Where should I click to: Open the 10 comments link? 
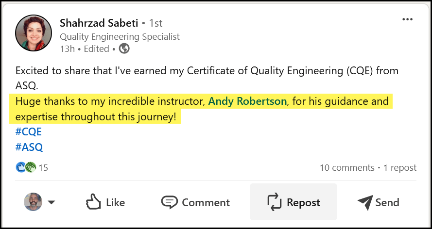346,168
